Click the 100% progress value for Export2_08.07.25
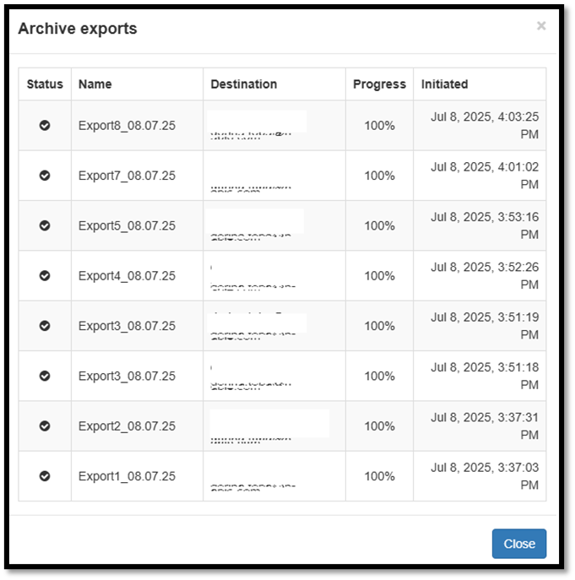The image size is (575, 580). click(x=379, y=426)
